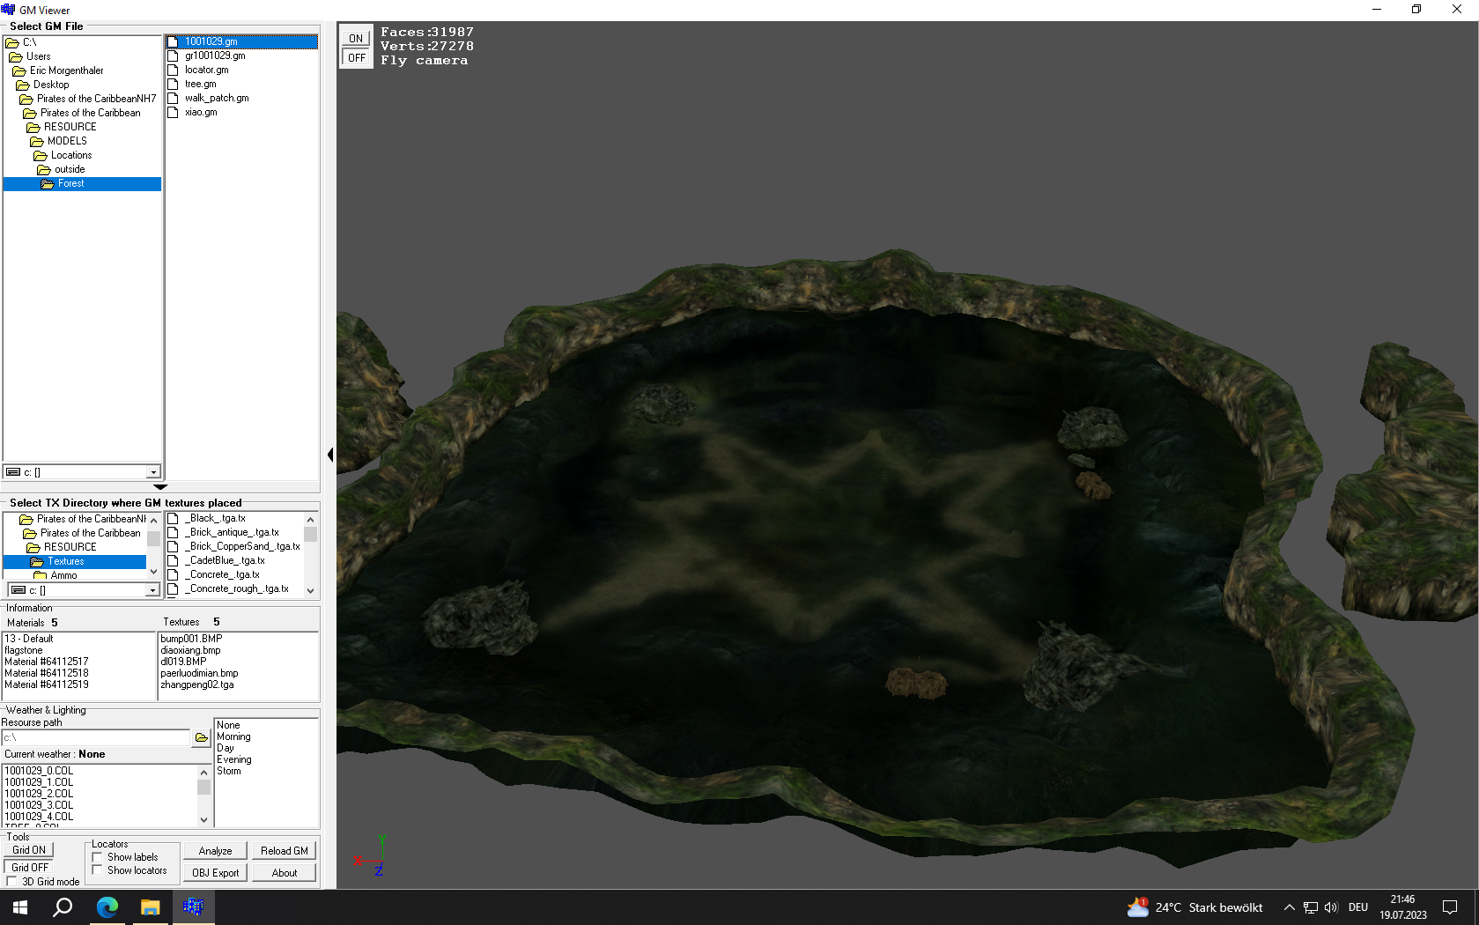Screen dimensions: 1479x925
Task: Open the C:\ root folder
Action: click(29, 42)
